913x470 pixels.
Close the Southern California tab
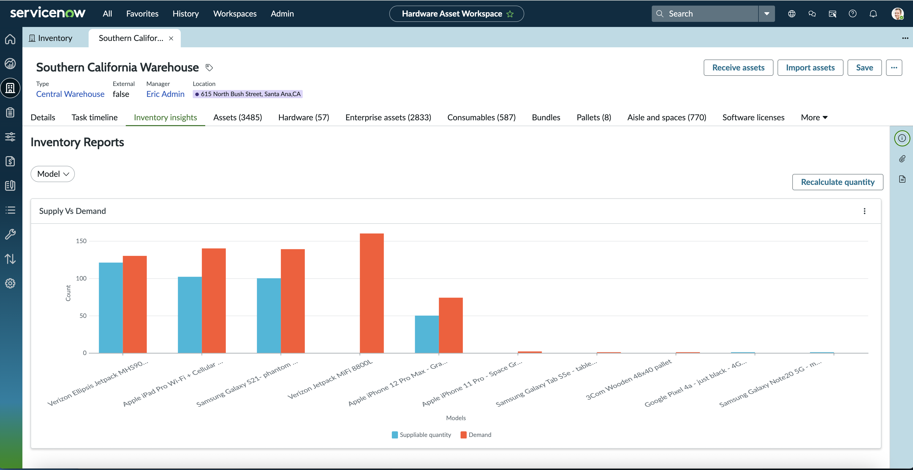click(171, 38)
